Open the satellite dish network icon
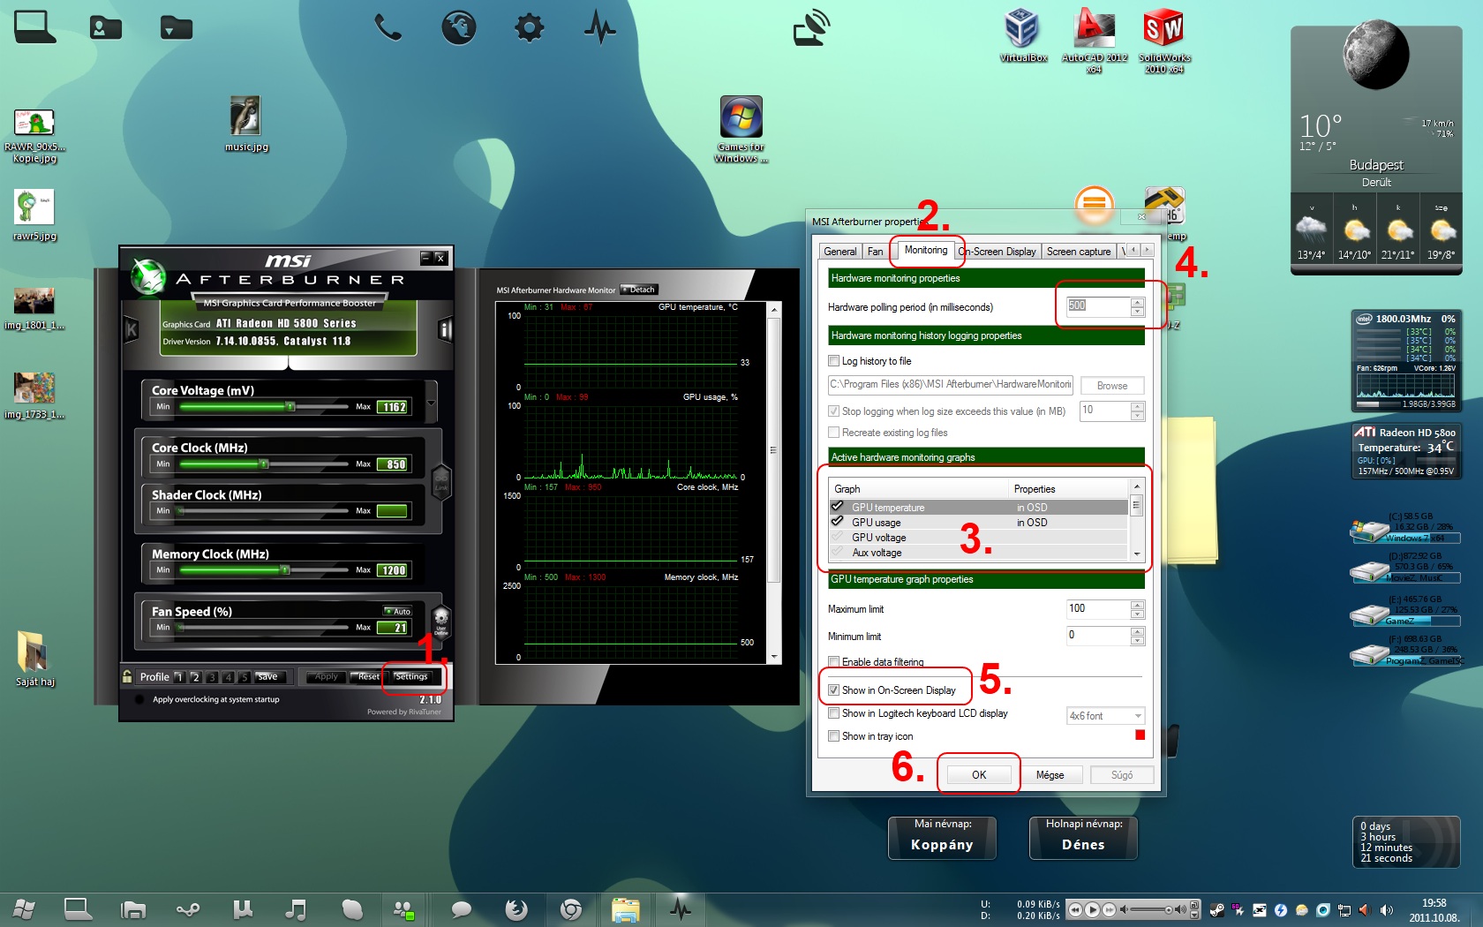This screenshot has width=1483, height=927. pyautogui.click(x=811, y=27)
